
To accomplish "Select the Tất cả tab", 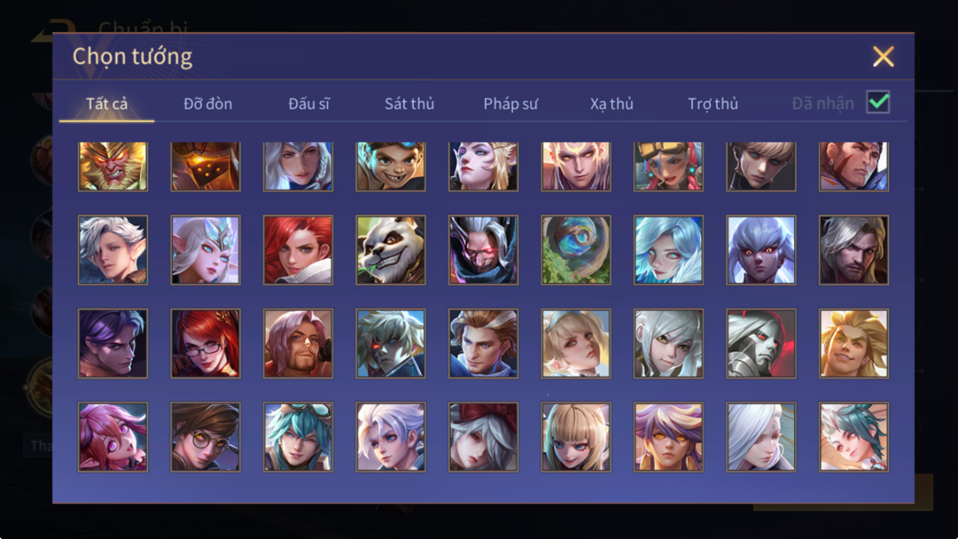I will pyautogui.click(x=107, y=104).
